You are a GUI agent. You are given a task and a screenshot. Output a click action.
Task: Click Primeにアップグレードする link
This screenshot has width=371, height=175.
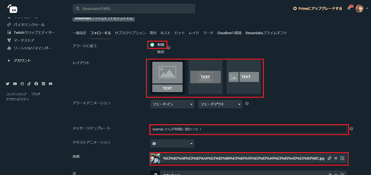tap(321, 9)
